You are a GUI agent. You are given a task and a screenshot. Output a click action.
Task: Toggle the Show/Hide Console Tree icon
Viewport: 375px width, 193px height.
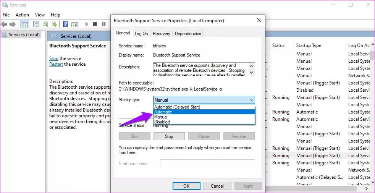pos(25,24)
